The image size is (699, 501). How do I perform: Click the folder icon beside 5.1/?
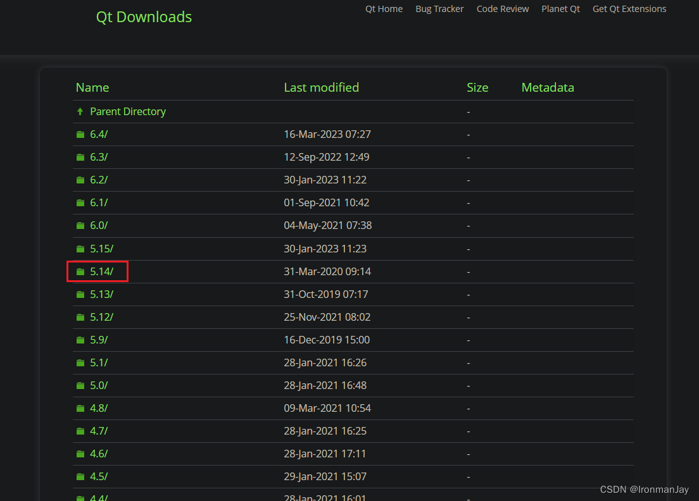[x=80, y=363]
